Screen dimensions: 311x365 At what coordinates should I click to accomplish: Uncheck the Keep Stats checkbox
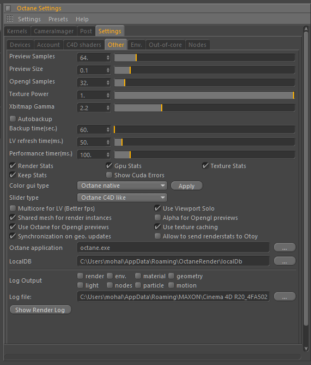point(13,175)
